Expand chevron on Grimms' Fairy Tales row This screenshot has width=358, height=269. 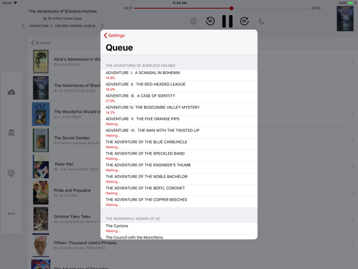(353, 219)
